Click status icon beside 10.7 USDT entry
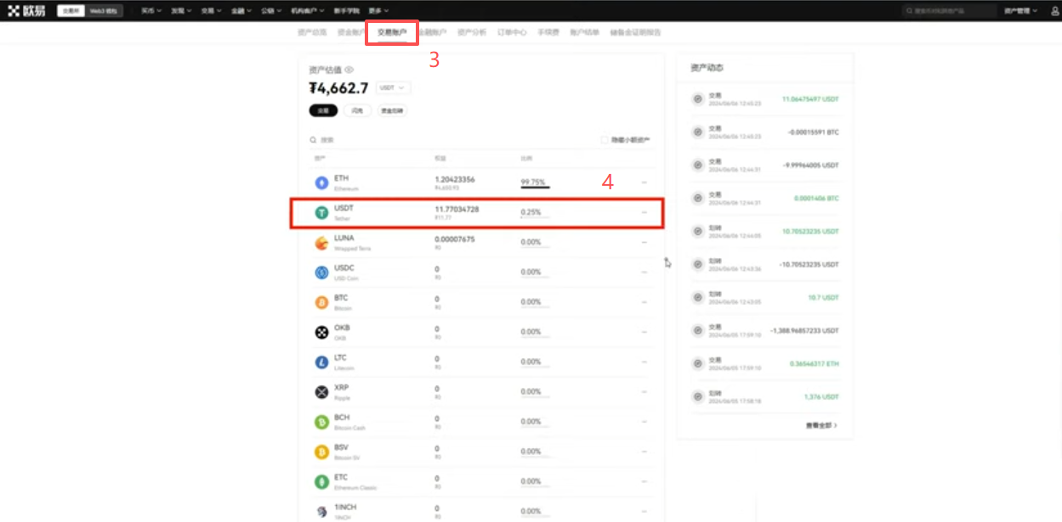The image size is (1062, 522). 698,297
